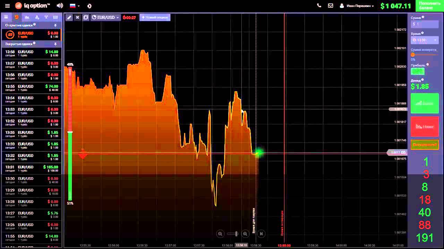
Task: Toggle pin for Закрытые сделки section
Action: click(x=55, y=44)
